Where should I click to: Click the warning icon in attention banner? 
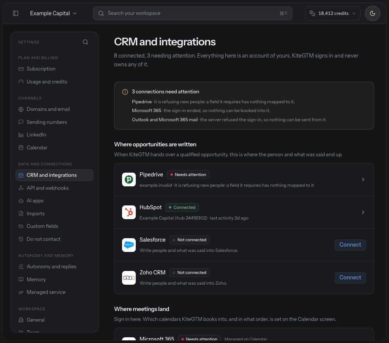pyautogui.click(x=125, y=92)
